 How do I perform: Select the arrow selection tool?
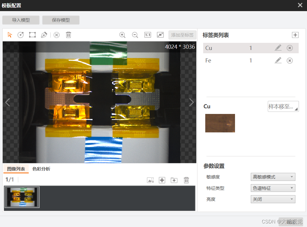click(10, 35)
